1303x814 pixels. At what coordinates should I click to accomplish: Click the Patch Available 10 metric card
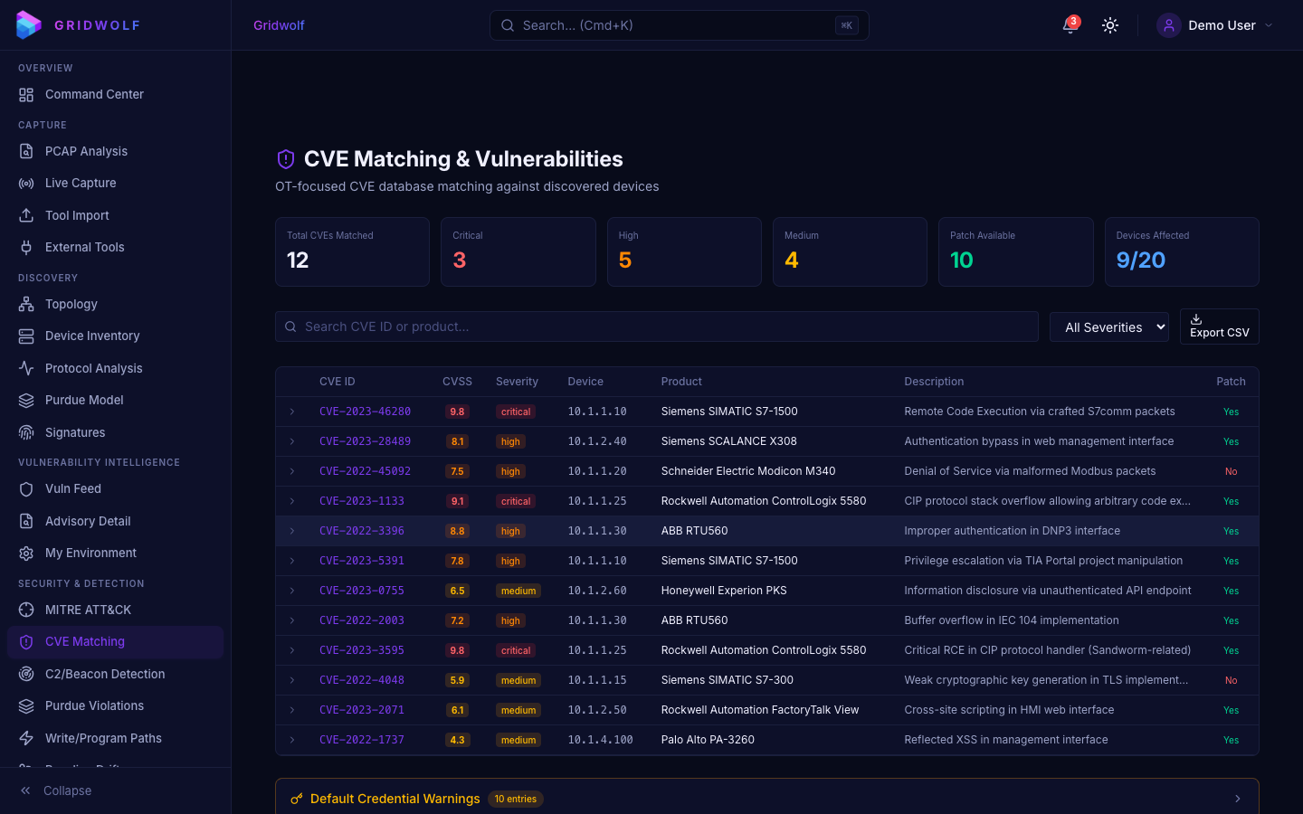[1015, 251]
